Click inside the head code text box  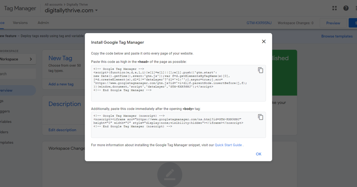pos(178,83)
